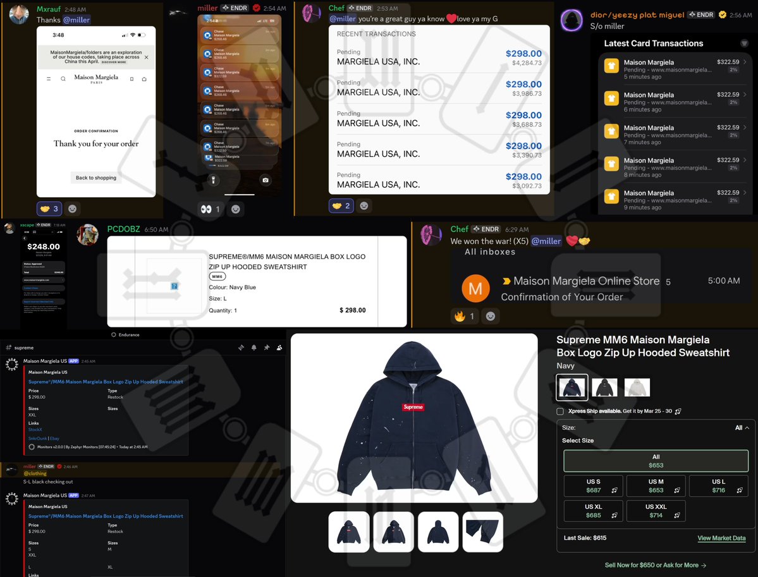Toggle the fire reaction showing 1
The height and width of the screenshot is (577, 758).
(x=465, y=316)
